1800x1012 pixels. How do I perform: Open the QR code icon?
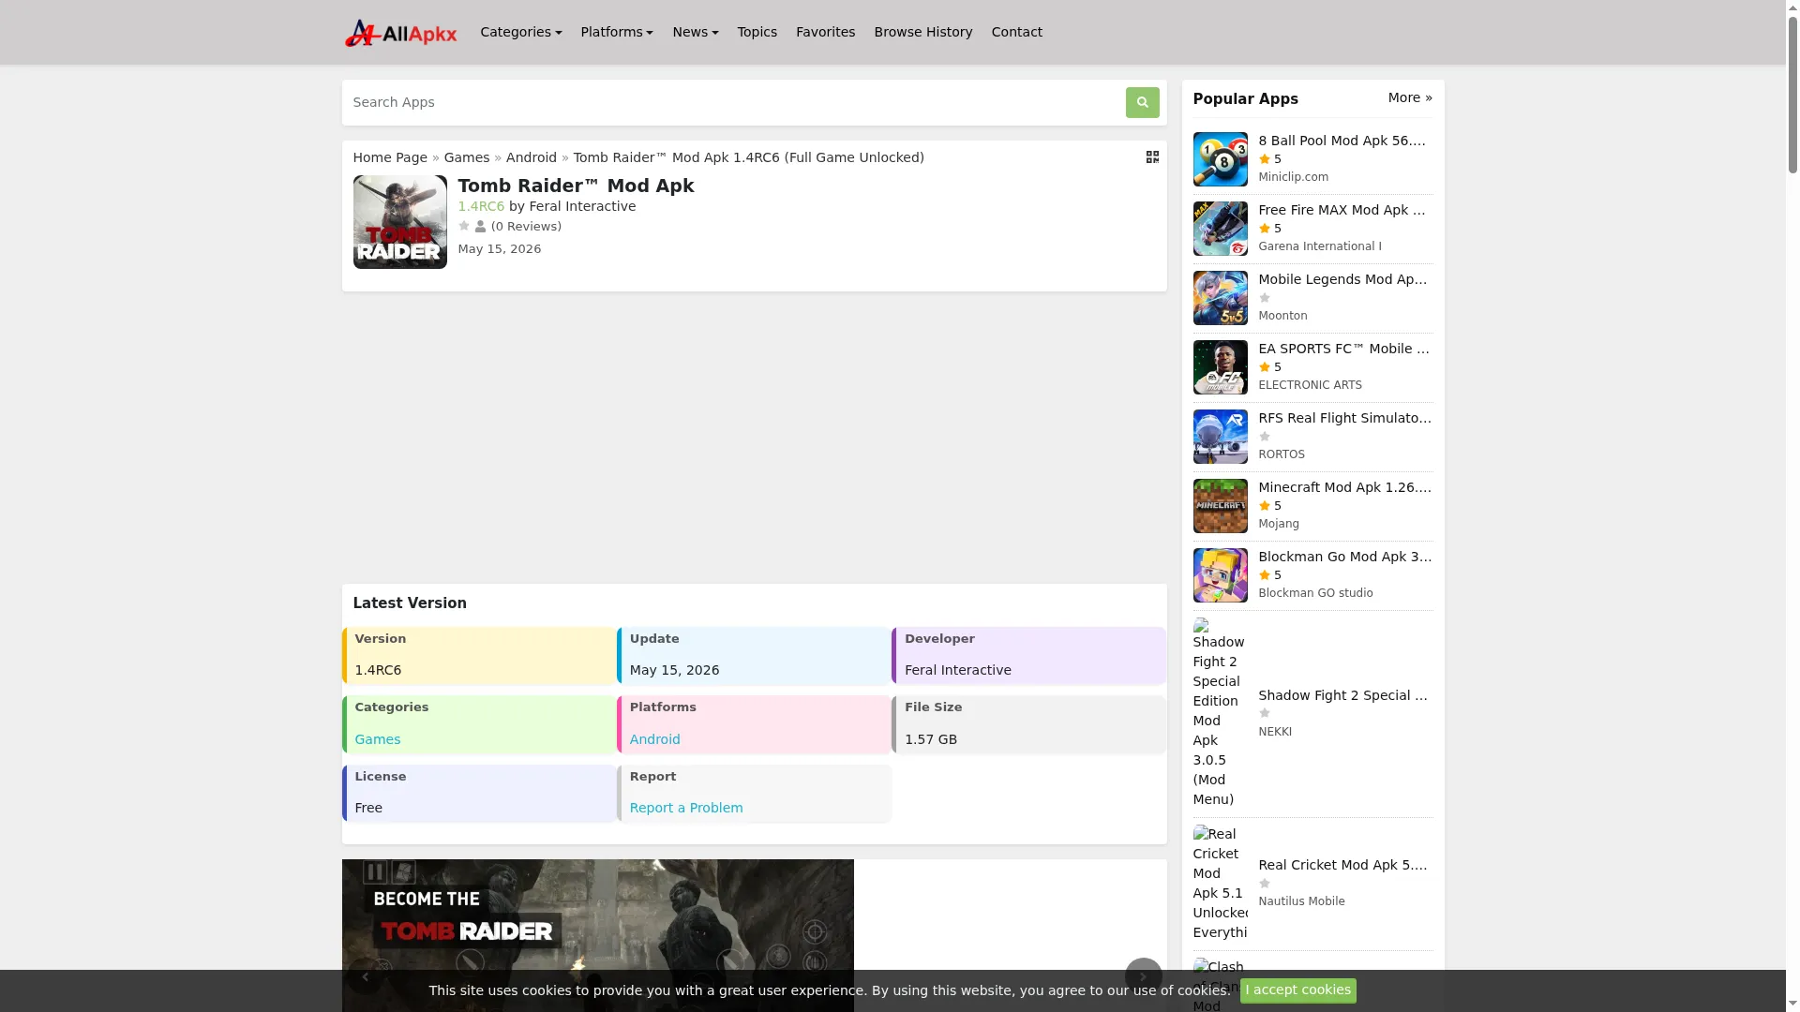pyautogui.click(x=1152, y=156)
